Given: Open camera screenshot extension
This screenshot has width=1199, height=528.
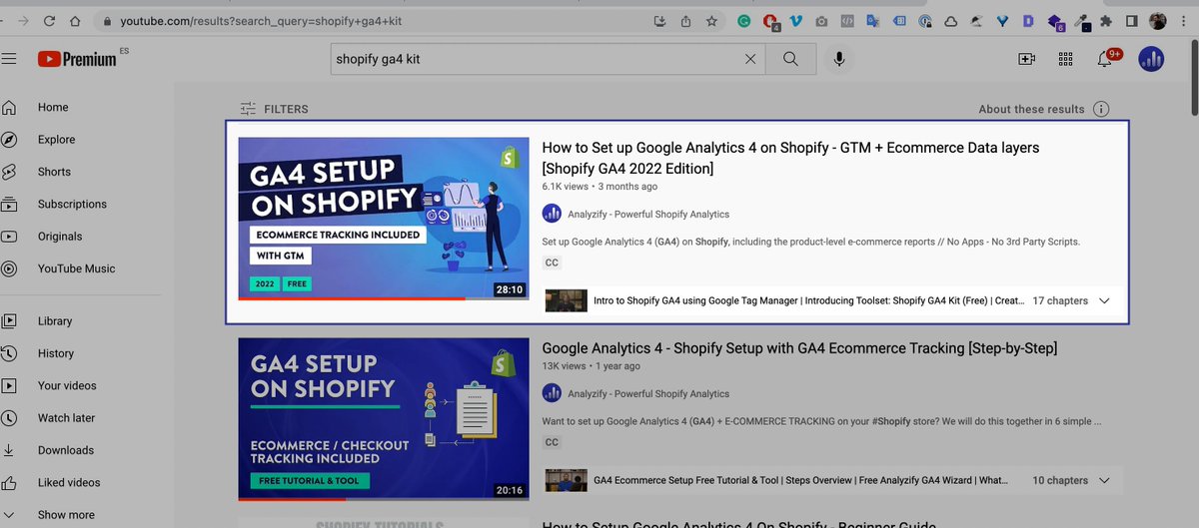Looking at the screenshot, I should pos(821,20).
